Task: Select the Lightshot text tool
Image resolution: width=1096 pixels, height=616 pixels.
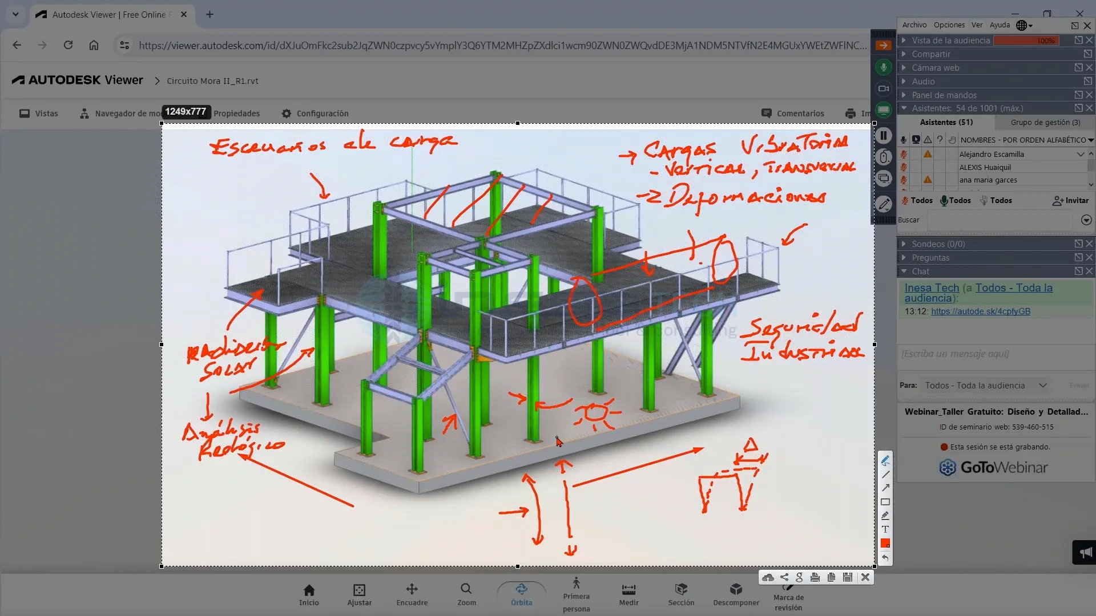Action: click(885, 529)
